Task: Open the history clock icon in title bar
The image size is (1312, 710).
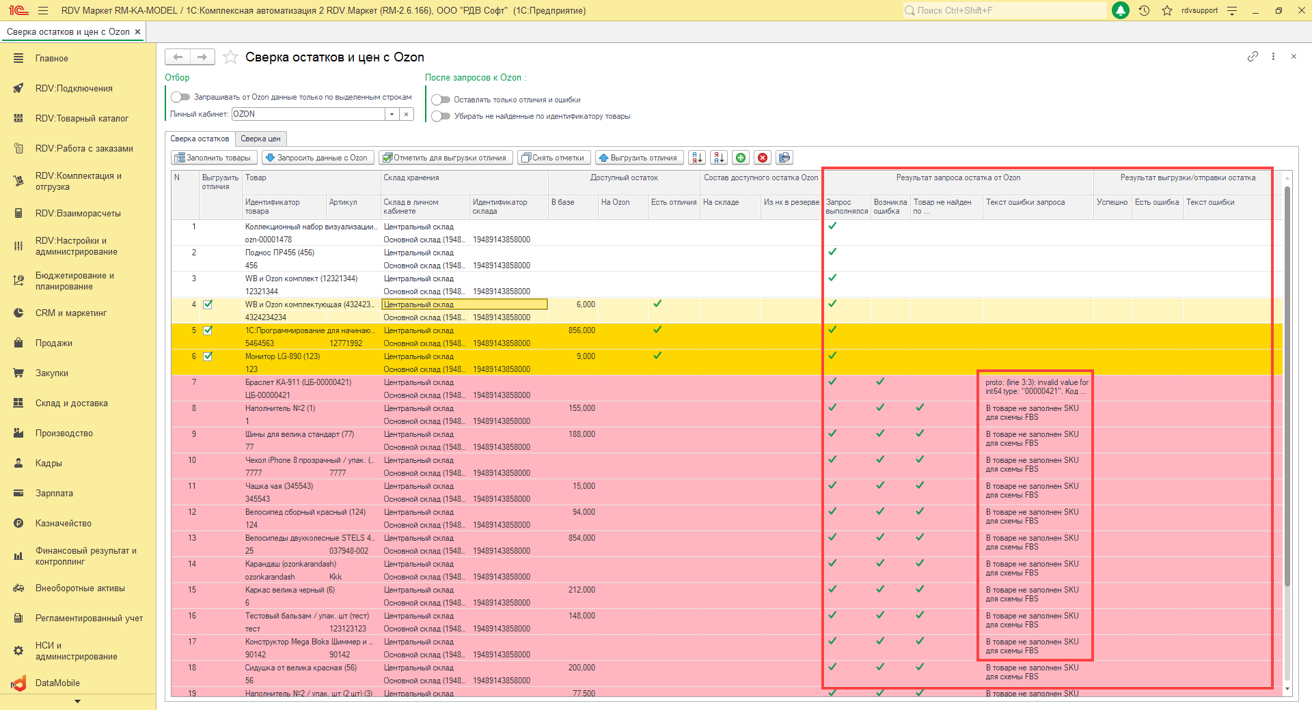Action: (x=1144, y=10)
